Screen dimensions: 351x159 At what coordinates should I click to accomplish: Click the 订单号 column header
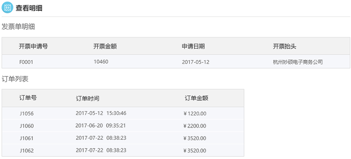28,98
